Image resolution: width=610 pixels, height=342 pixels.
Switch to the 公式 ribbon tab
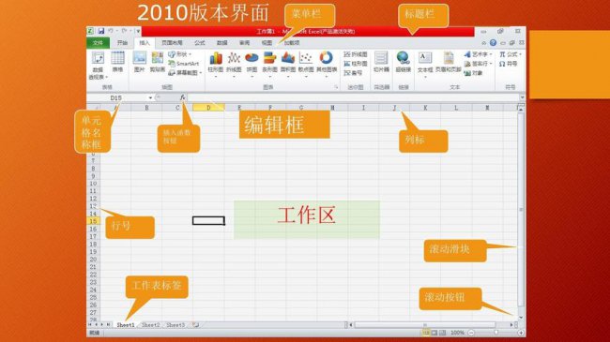tap(200, 43)
